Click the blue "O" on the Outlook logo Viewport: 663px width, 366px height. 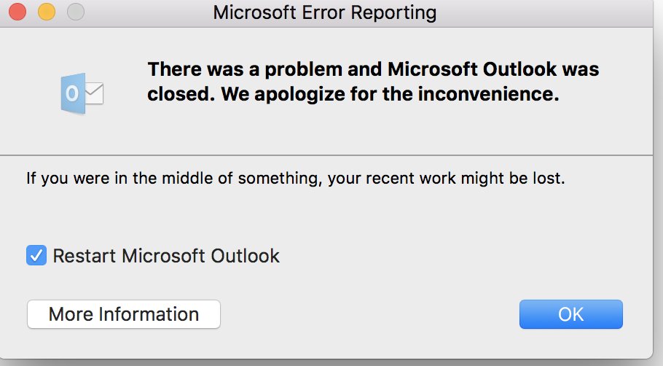click(71, 93)
